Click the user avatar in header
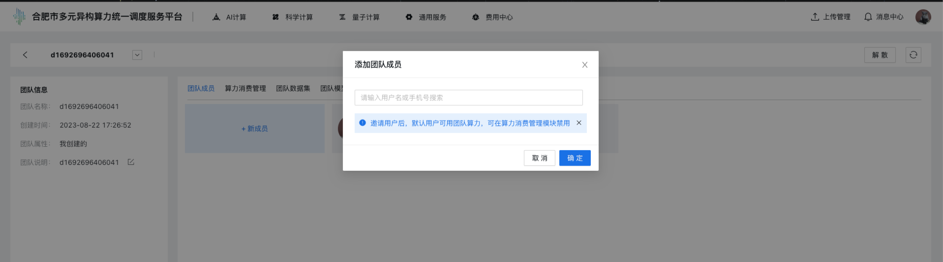Screen dimensions: 943x262 [x=923, y=17]
